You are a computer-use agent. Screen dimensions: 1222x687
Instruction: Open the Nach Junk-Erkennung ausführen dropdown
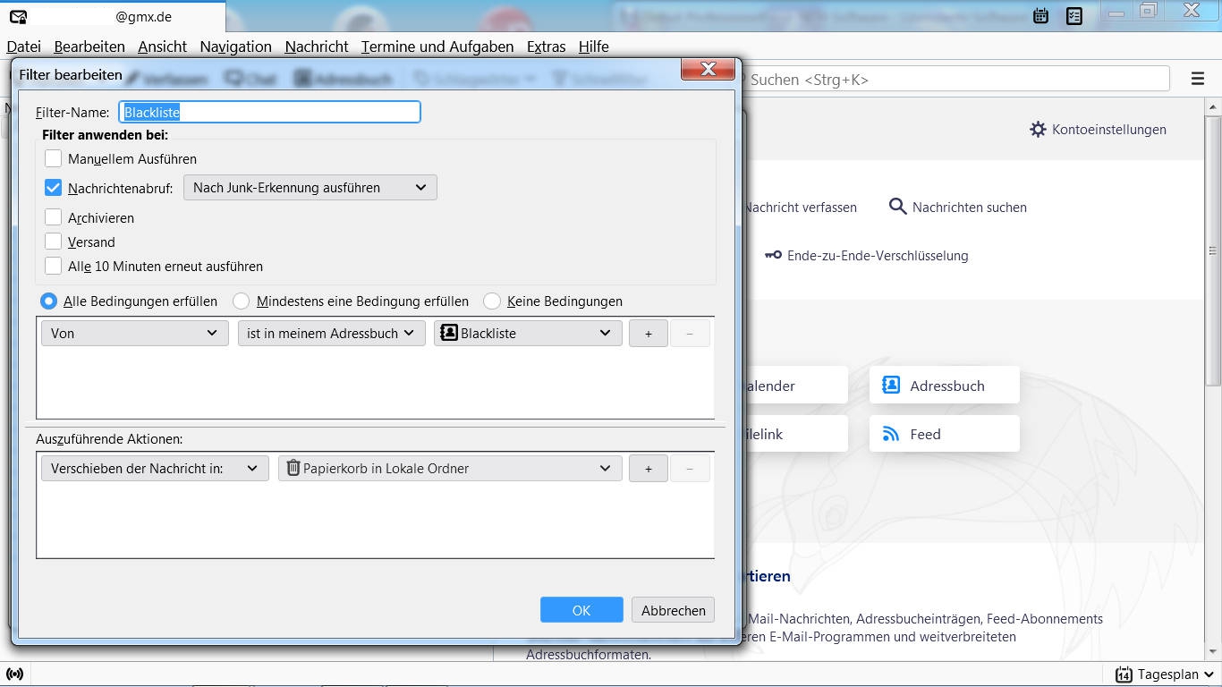point(310,188)
